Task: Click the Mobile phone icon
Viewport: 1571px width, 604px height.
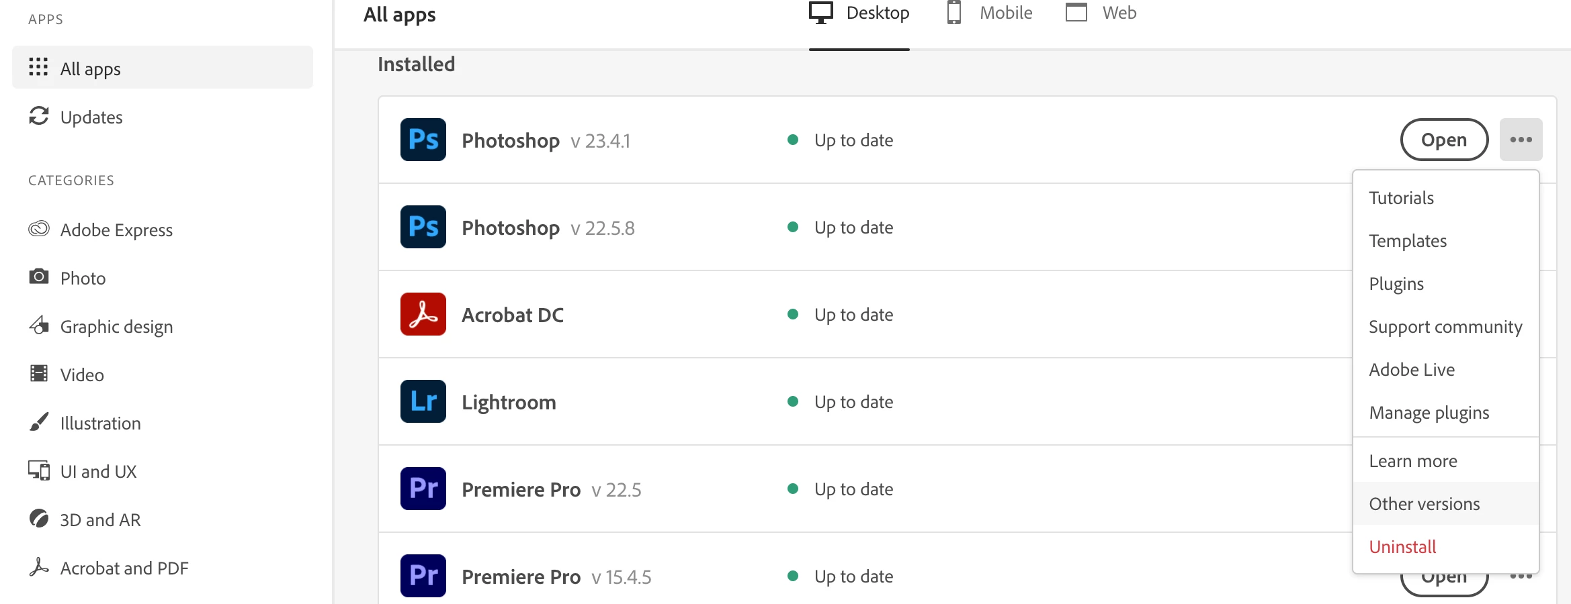Action: 954,13
